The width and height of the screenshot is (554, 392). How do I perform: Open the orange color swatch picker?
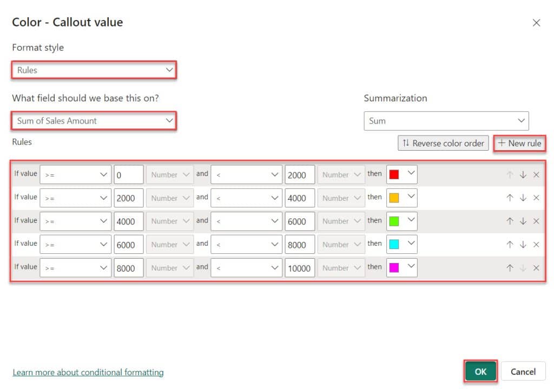[402, 198]
